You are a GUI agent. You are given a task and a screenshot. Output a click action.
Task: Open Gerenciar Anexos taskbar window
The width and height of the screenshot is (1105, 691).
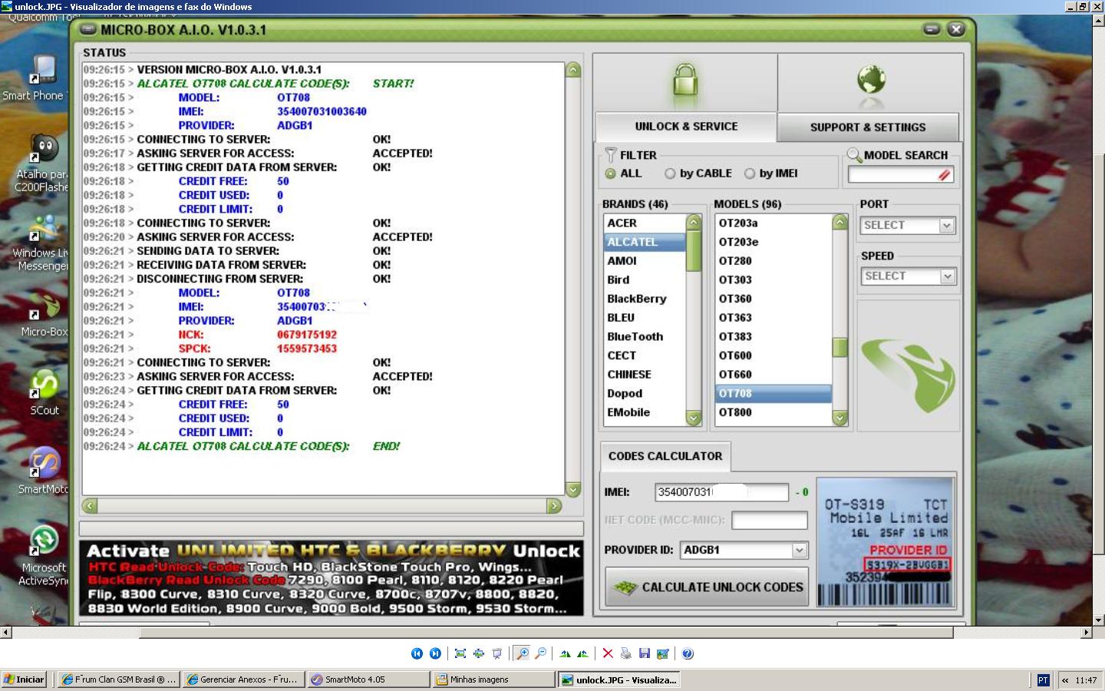(x=244, y=679)
